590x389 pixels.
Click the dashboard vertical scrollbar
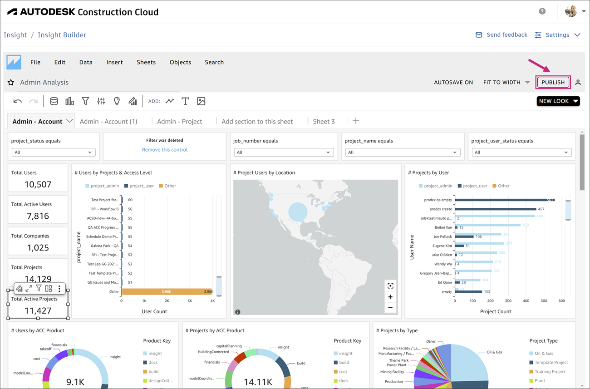582,162
